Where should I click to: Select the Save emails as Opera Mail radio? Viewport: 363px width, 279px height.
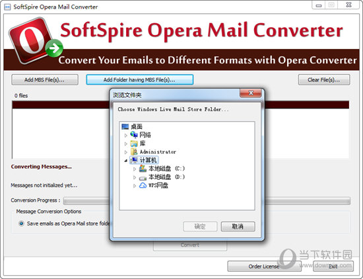coord(21,223)
